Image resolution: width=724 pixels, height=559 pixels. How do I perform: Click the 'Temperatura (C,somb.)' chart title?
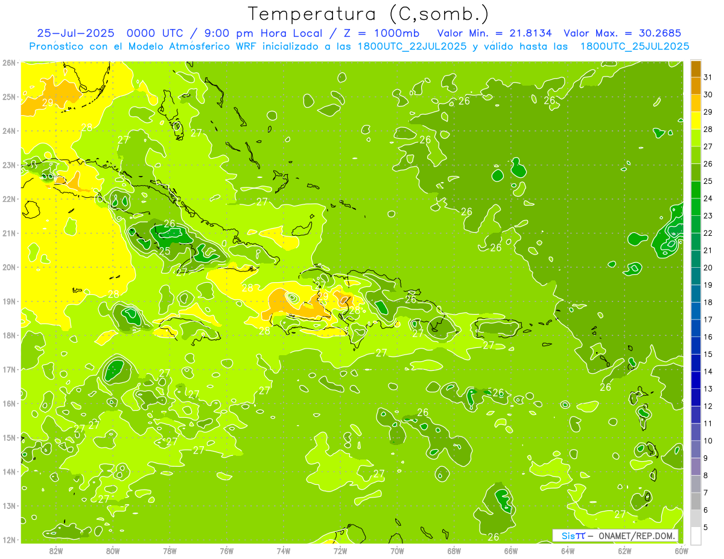coord(369,14)
